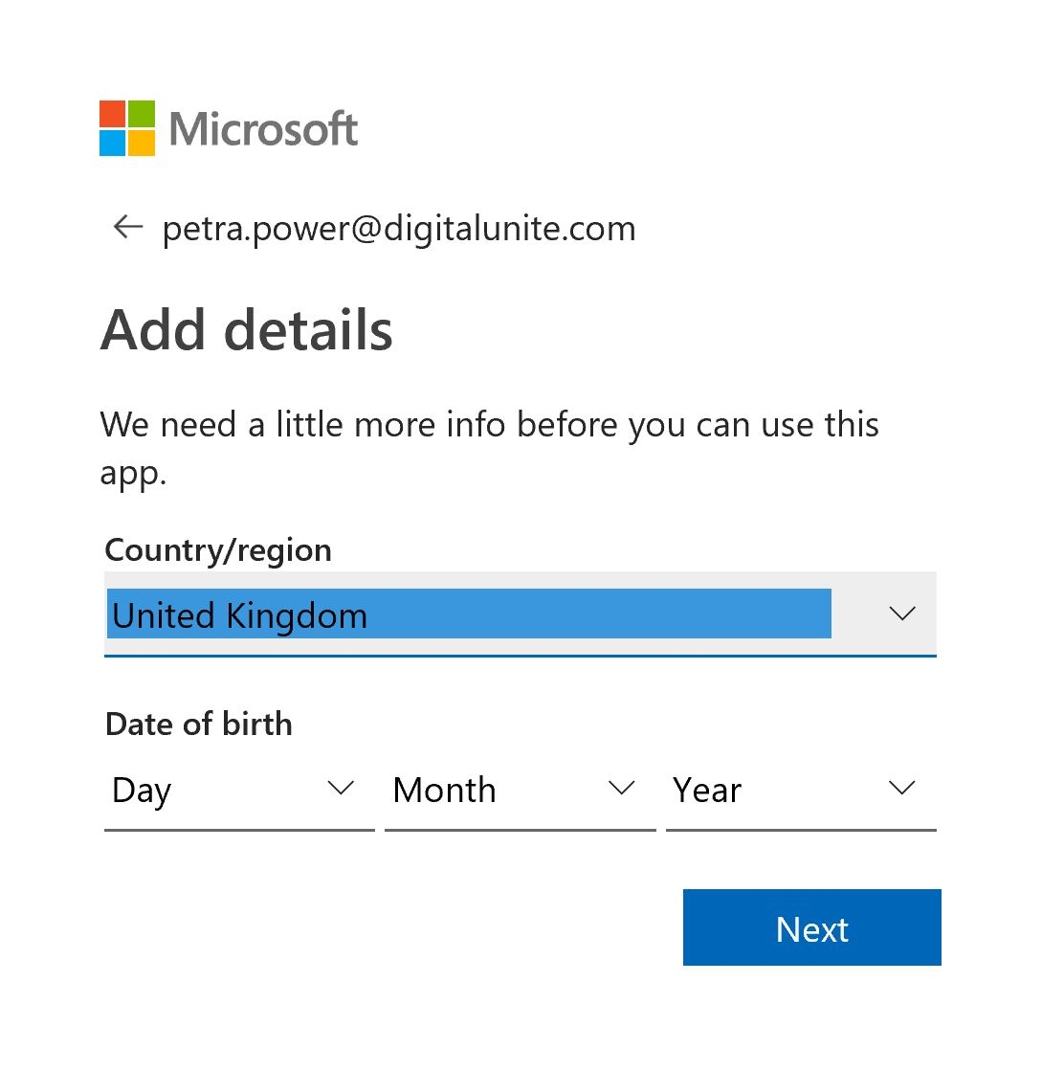
Task: Go back using the left arrow icon
Action: pos(127,227)
